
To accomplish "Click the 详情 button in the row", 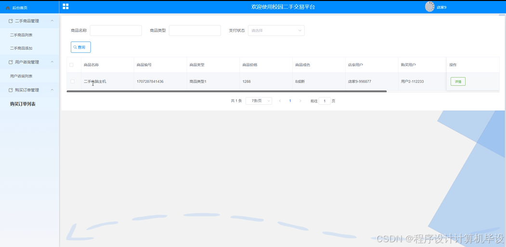I will [x=458, y=82].
